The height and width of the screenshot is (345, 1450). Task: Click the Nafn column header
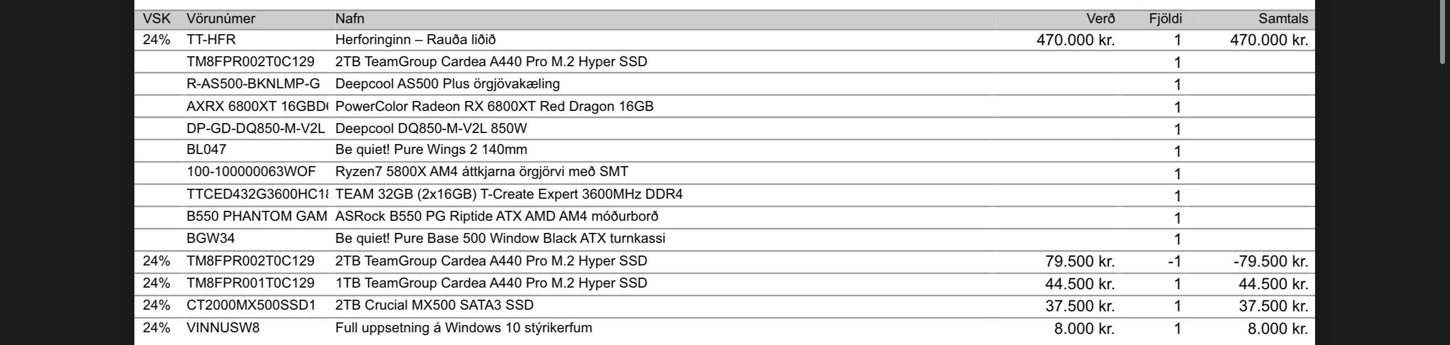(x=350, y=19)
